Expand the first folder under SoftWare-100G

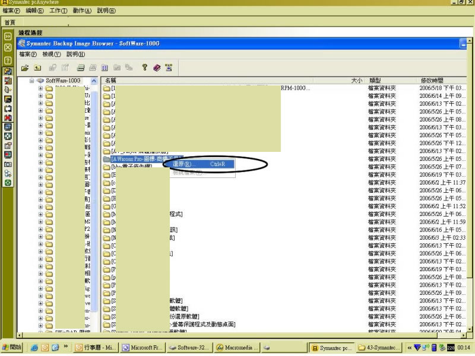pyautogui.click(x=40, y=88)
